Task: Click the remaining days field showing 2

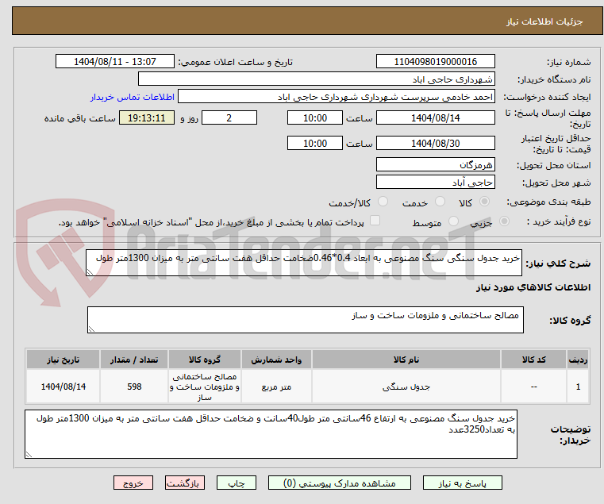Action: click(229, 117)
